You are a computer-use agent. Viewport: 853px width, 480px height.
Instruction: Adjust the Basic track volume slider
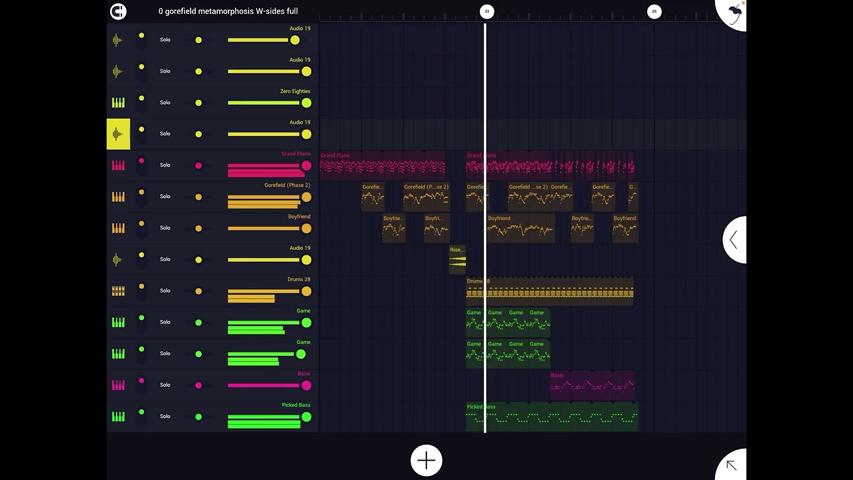coord(269,385)
